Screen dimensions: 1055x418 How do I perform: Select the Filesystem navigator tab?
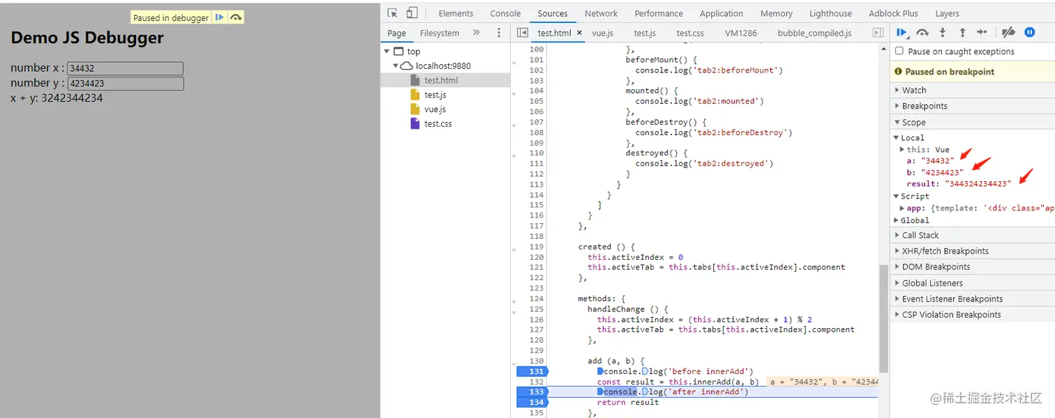(440, 33)
